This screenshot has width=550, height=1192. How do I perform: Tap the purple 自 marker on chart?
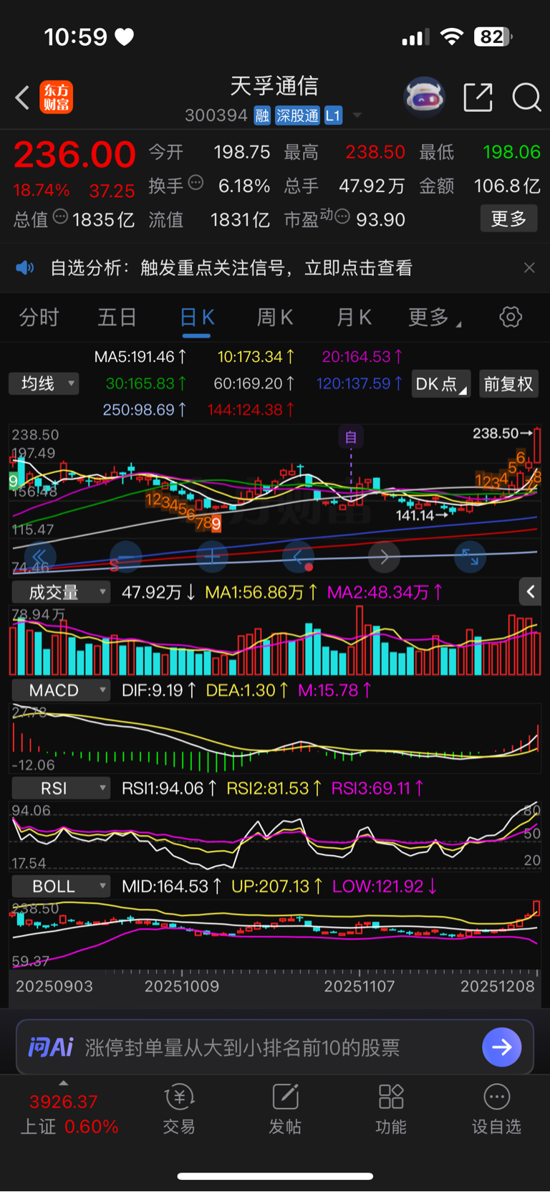[x=351, y=437]
